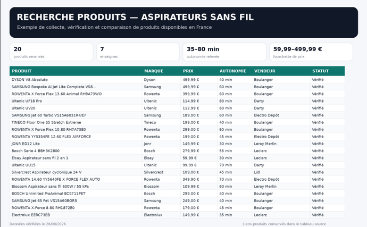Click the Liens produits conservés footer note
This screenshot has width=367, height=227.
point(284,224)
